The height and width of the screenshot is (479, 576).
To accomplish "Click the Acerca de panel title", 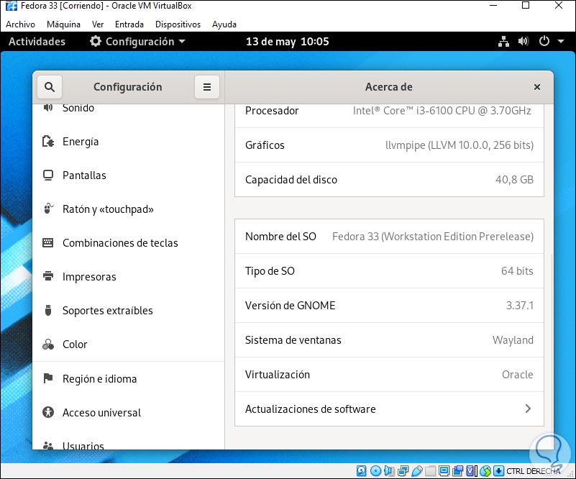I will 388,87.
